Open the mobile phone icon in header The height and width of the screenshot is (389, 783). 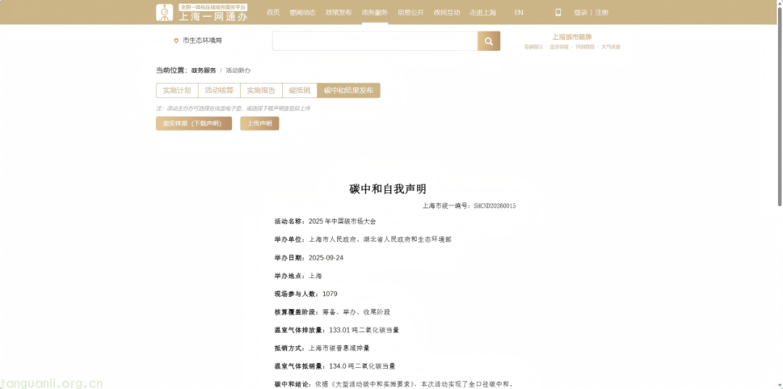[x=558, y=12]
